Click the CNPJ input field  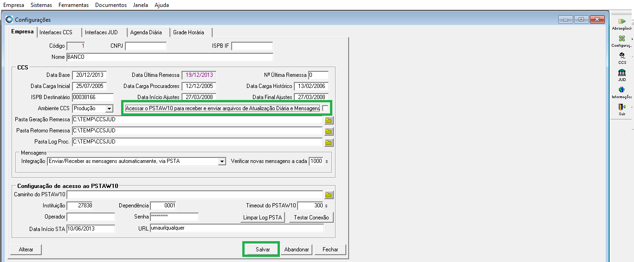tap(146, 46)
